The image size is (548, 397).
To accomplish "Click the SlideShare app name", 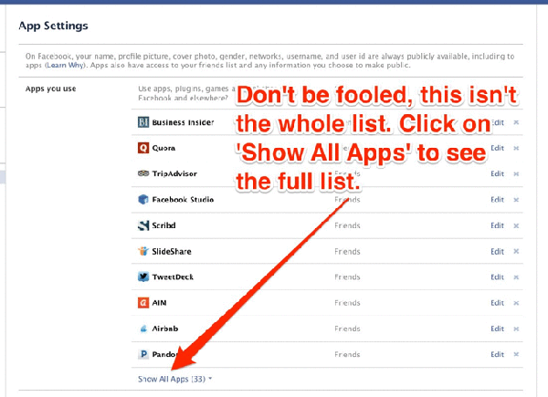I will pos(172,251).
